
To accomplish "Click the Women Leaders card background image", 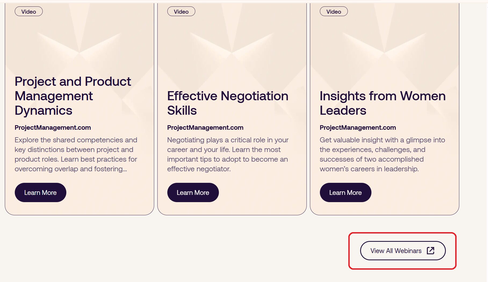I will click(384, 43).
